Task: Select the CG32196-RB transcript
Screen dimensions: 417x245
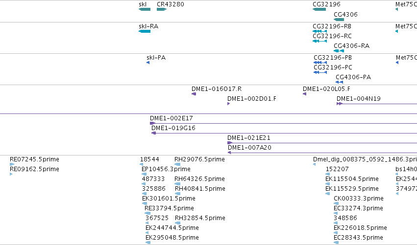Action: [x=319, y=31]
